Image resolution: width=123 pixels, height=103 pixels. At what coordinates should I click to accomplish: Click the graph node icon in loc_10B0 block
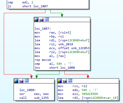(x=27, y=81)
